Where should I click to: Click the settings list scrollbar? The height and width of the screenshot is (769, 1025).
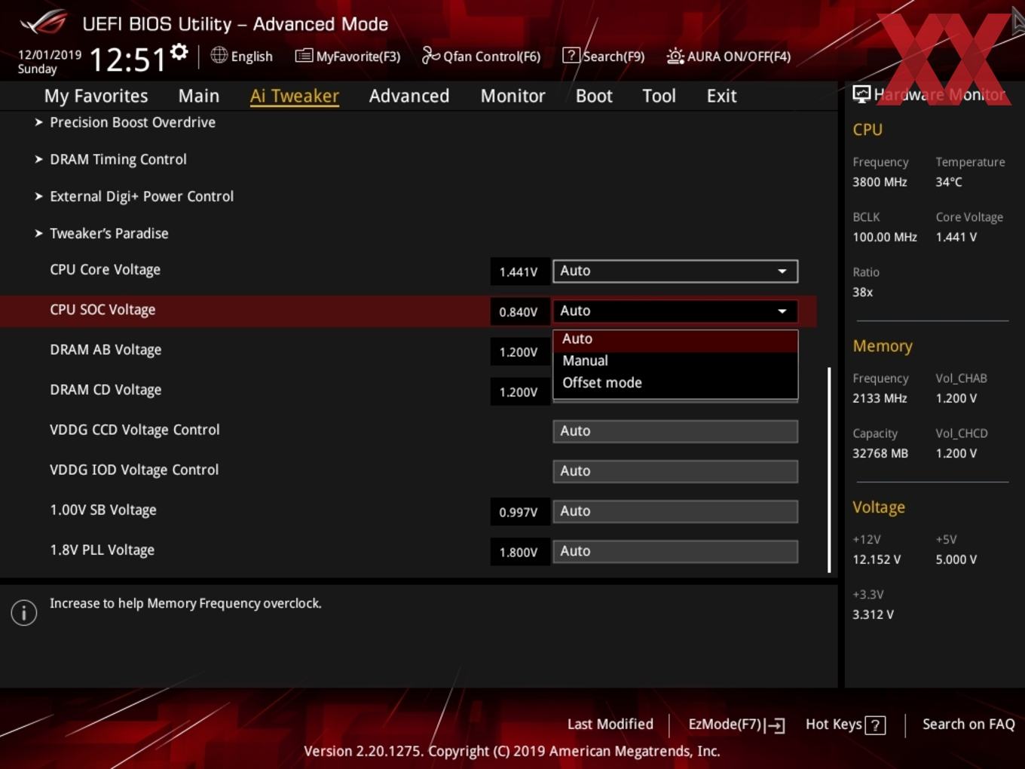coord(829,470)
